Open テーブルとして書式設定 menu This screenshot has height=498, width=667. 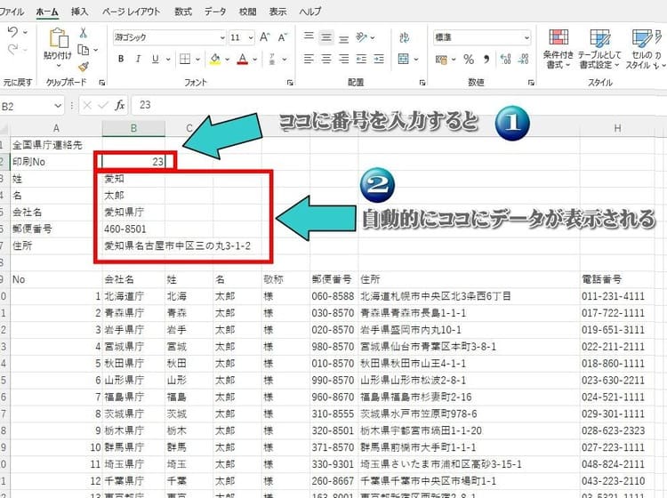[x=599, y=49]
